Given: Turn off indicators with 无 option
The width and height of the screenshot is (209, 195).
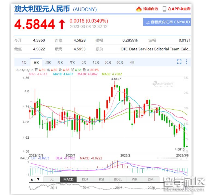Looking at the screenshot, I should 52,179.
